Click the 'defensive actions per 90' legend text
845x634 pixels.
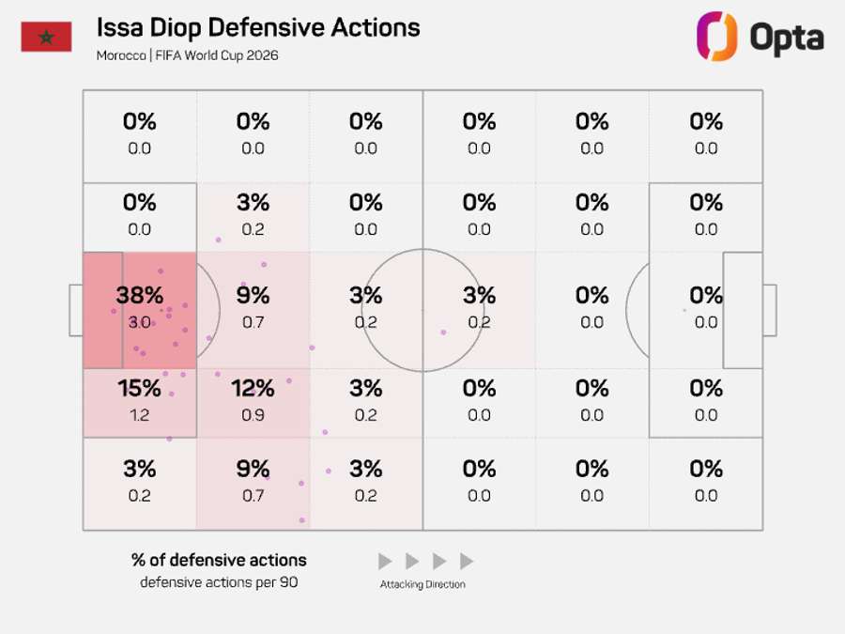click(x=219, y=582)
